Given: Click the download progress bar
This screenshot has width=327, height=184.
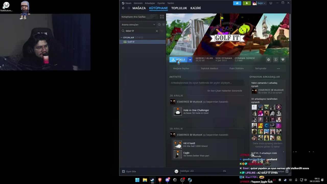Looking at the screenshot, I should pos(203,173).
